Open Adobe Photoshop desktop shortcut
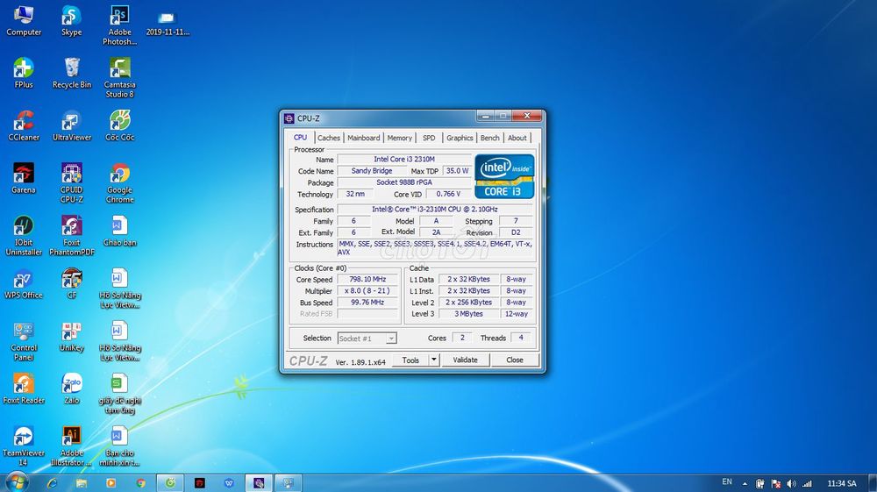Screen dimensions: 877x492 [x=119, y=25]
